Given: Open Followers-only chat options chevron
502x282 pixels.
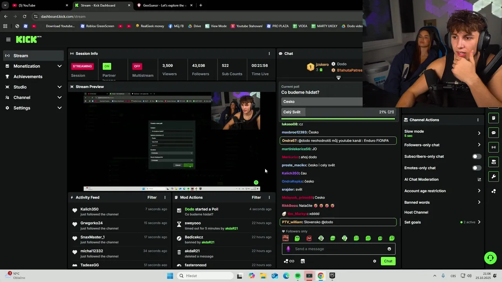Looking at the screenshot, I should [479, 145].
